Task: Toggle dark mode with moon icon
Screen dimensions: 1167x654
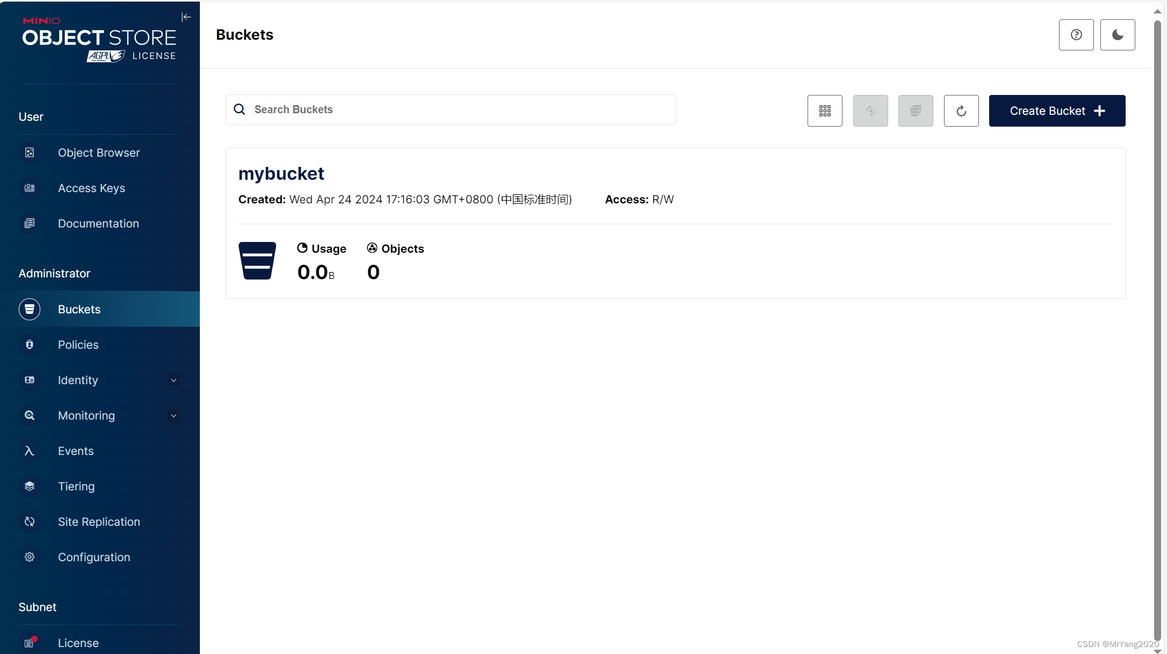Action: pos(1117,35)
